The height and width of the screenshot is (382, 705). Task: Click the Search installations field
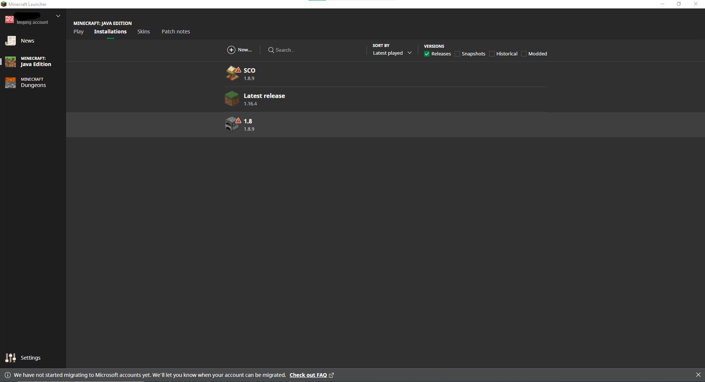point(316,50)
